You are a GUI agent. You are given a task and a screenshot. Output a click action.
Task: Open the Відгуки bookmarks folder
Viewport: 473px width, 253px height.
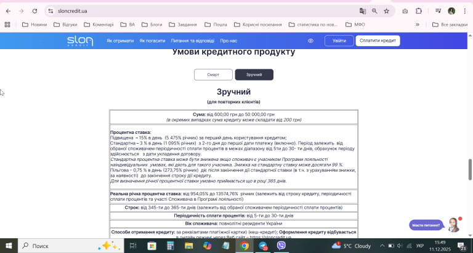(65, 25)
